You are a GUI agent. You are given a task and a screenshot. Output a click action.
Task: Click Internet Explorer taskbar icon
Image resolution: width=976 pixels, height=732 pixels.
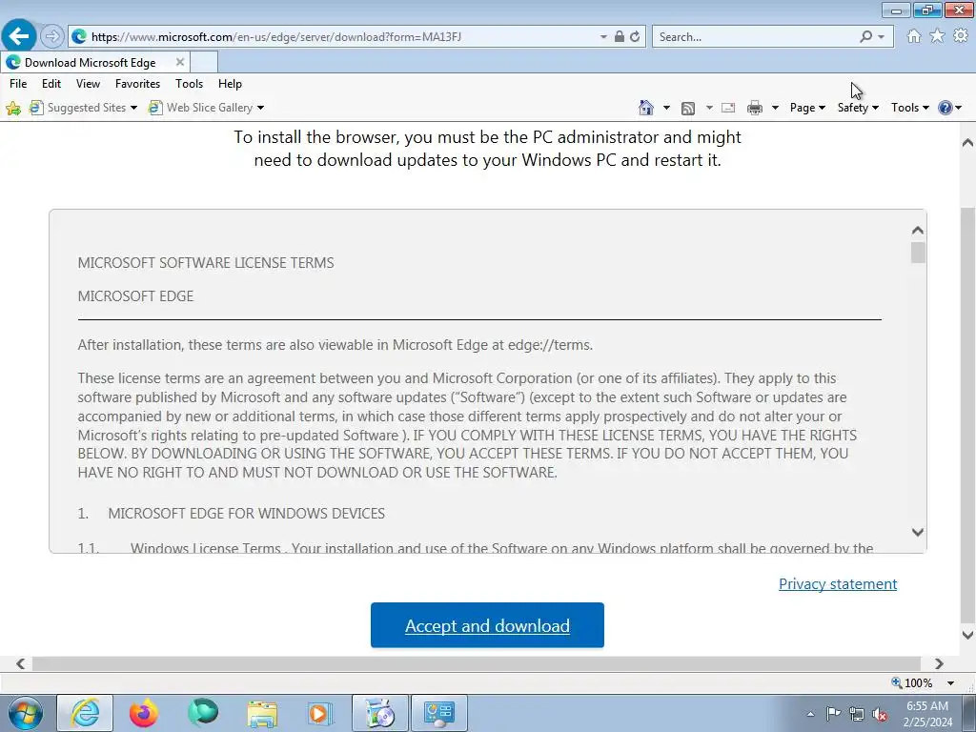click(85, 713)
